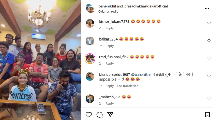The width and height of the screenshot is (212, 120).
Task: Open banenikhil profile link in header
Action: coord(107,6)
